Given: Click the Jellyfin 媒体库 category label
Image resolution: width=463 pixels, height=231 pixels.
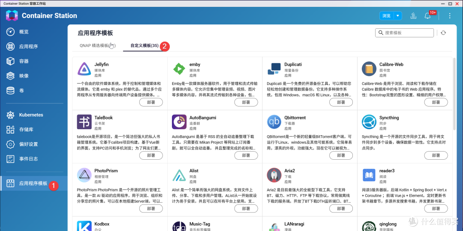Looking at the screenshot, I should pyautogui.click(x=99, y=70).
